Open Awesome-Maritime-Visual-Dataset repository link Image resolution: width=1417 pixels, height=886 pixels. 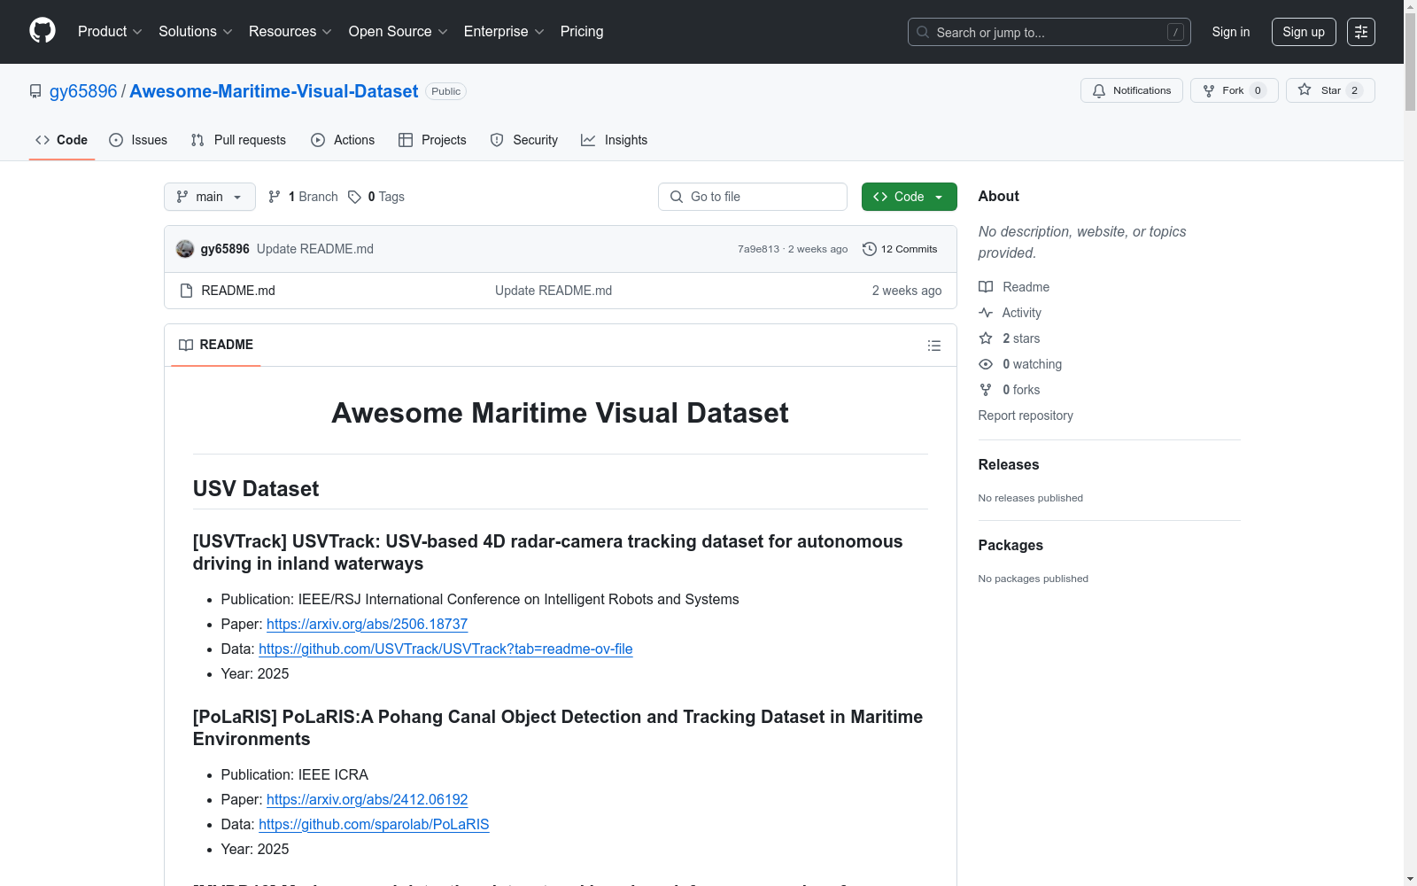[274, 91]
